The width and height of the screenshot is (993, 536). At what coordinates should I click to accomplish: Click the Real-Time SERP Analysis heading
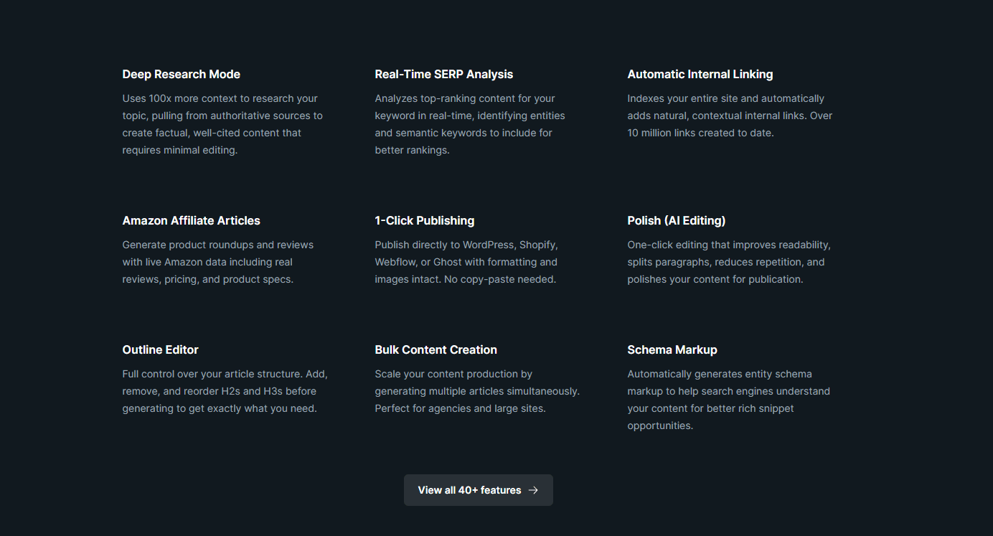pyautogui.click(x=444, y=75)
